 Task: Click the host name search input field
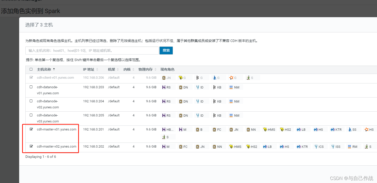point(92,51)
